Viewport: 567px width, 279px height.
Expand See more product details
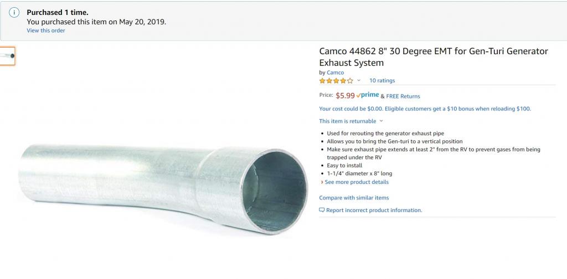(356, 182)
